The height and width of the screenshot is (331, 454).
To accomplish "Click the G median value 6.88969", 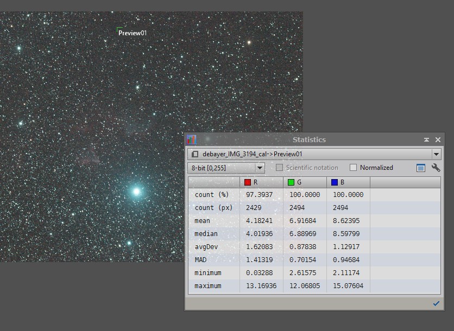I will tap(302, 234).
